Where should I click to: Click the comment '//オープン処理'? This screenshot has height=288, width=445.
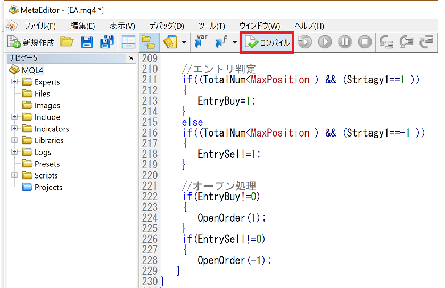pyautogui.click(x=219, y=186)
